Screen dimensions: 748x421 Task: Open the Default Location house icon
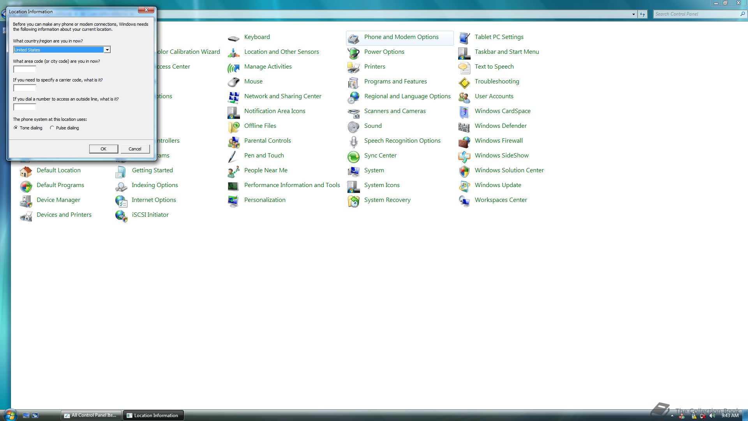click(26, 171)
